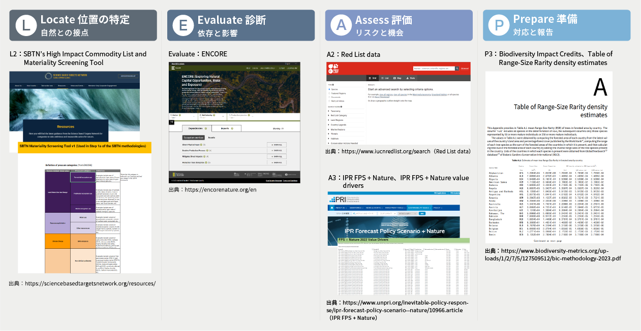Click the IUCN Red List logo
This screenshot has width=641, height=331.
pos(333,69)
